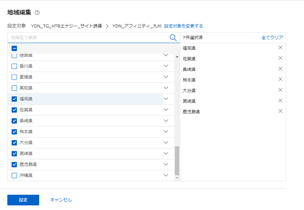This screenshot has height=210, width=304.
Task: Click the 7件選択済 count text
Action: point(192,37)
